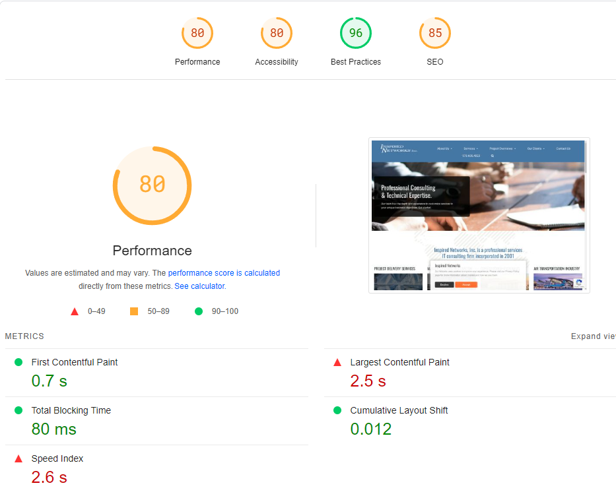
Task: Click the 80 ms blocking time value
Action: click(x=54, y=429)
